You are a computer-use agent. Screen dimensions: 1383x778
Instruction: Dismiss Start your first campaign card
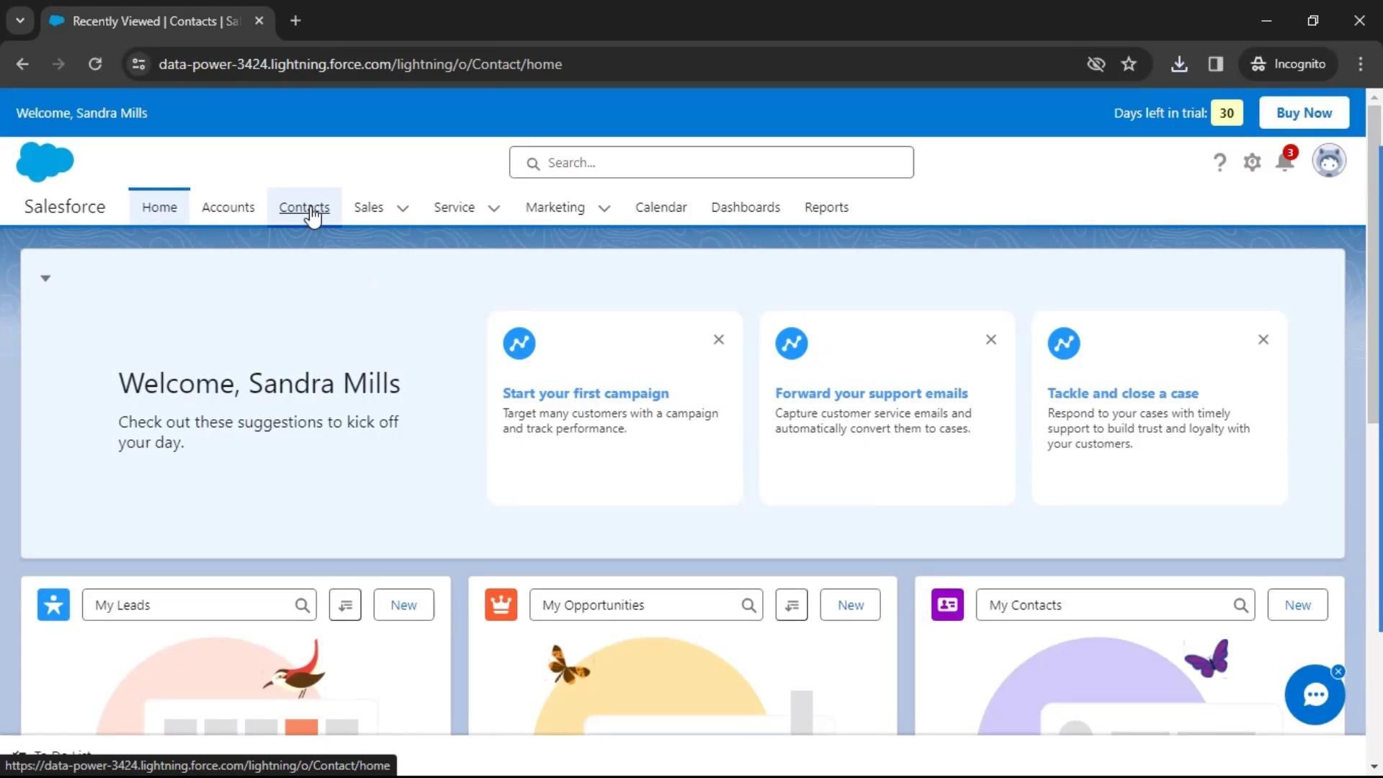pyautogui.click(x=718, y=339)
